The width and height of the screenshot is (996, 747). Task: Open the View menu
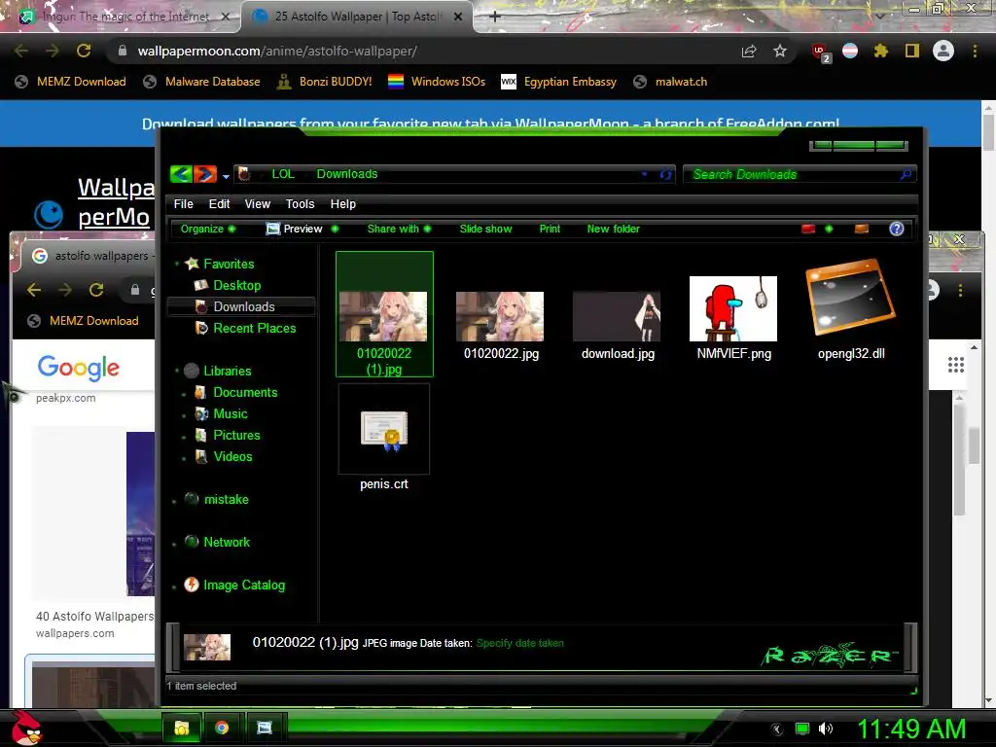257,204
